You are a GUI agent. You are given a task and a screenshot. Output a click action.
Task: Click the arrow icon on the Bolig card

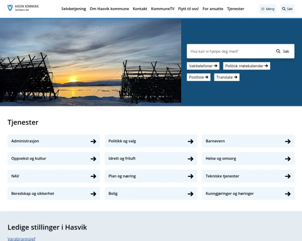[191, 194]
